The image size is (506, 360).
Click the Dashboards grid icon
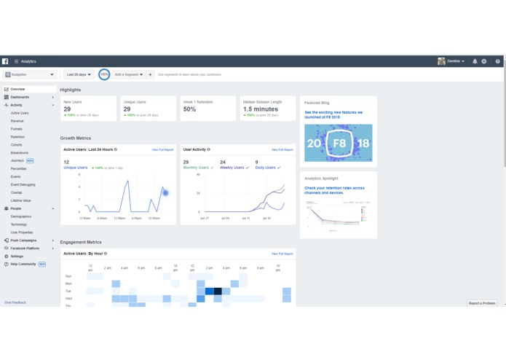[6, 97]
